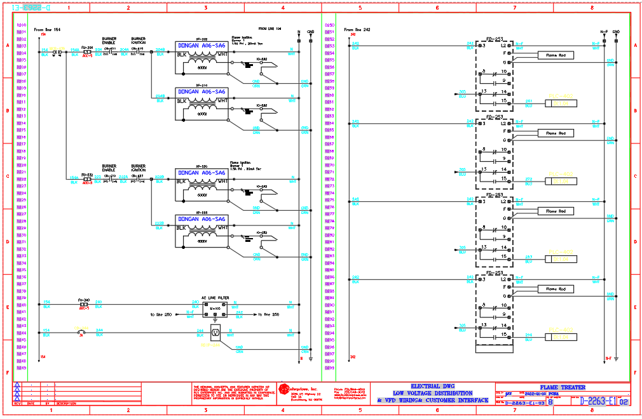Click the 'AC LINE FILTER' label
The width and height of the screenshot is (642, 419).
215,298
